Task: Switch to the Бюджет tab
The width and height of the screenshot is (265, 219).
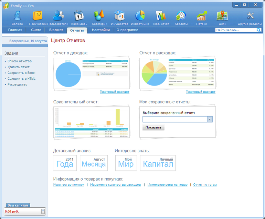Action: [x=56, y=30]
